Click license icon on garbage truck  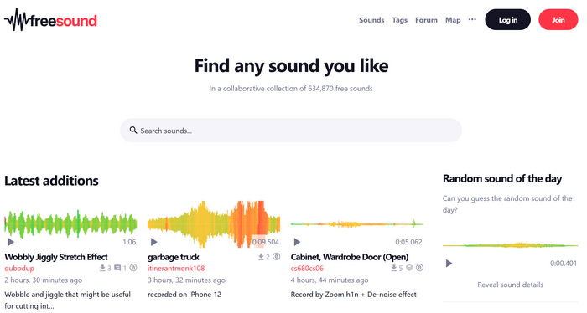click(276, 257)
